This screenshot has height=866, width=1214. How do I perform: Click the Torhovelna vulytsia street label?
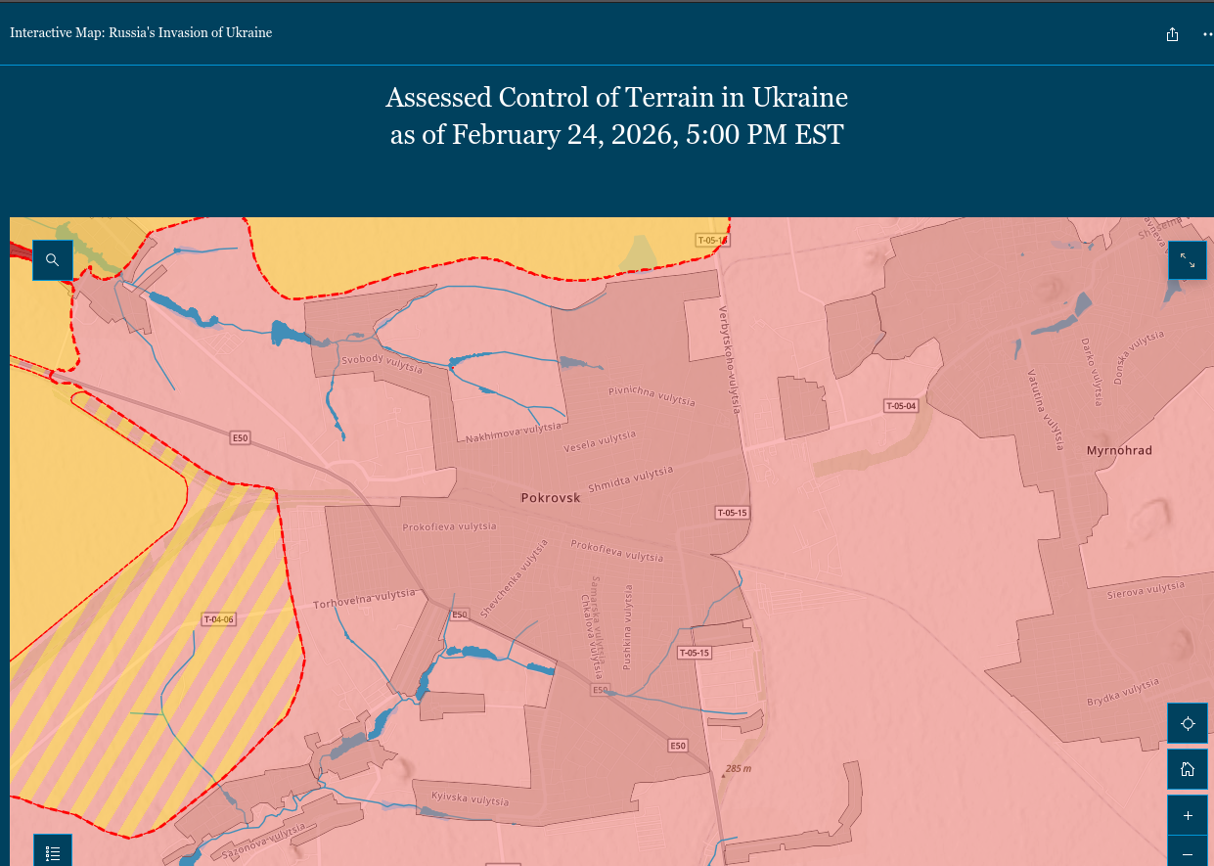[x=365, y=599]
